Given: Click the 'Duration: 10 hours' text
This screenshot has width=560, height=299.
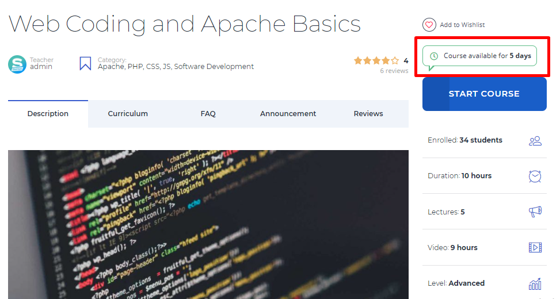Looking at the screenshot, I should point(460,175).
